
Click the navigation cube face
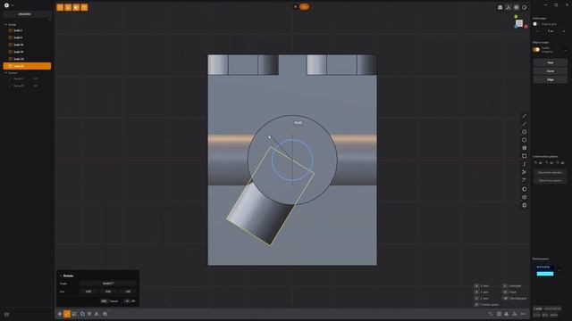[x=519, y=23]
